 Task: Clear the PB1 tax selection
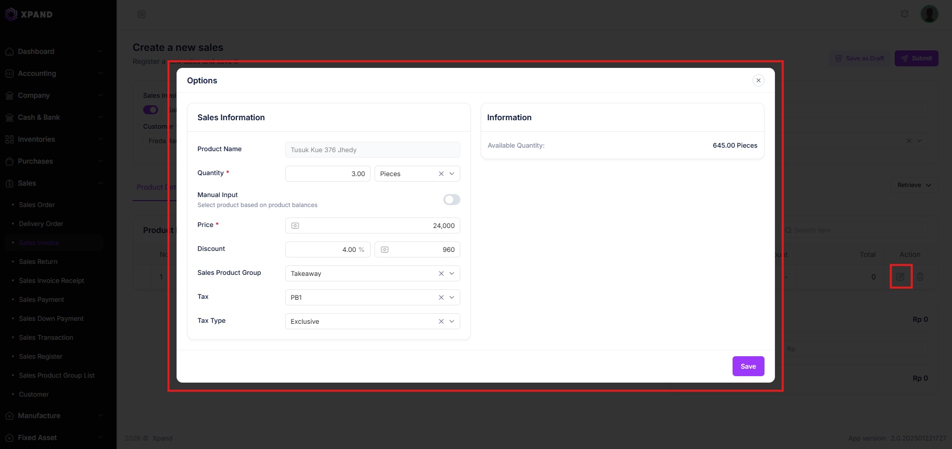441,297
